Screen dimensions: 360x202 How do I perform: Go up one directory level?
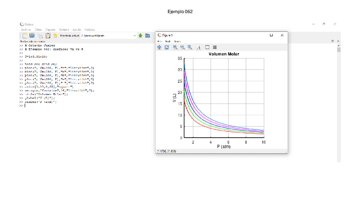(140, 36)
